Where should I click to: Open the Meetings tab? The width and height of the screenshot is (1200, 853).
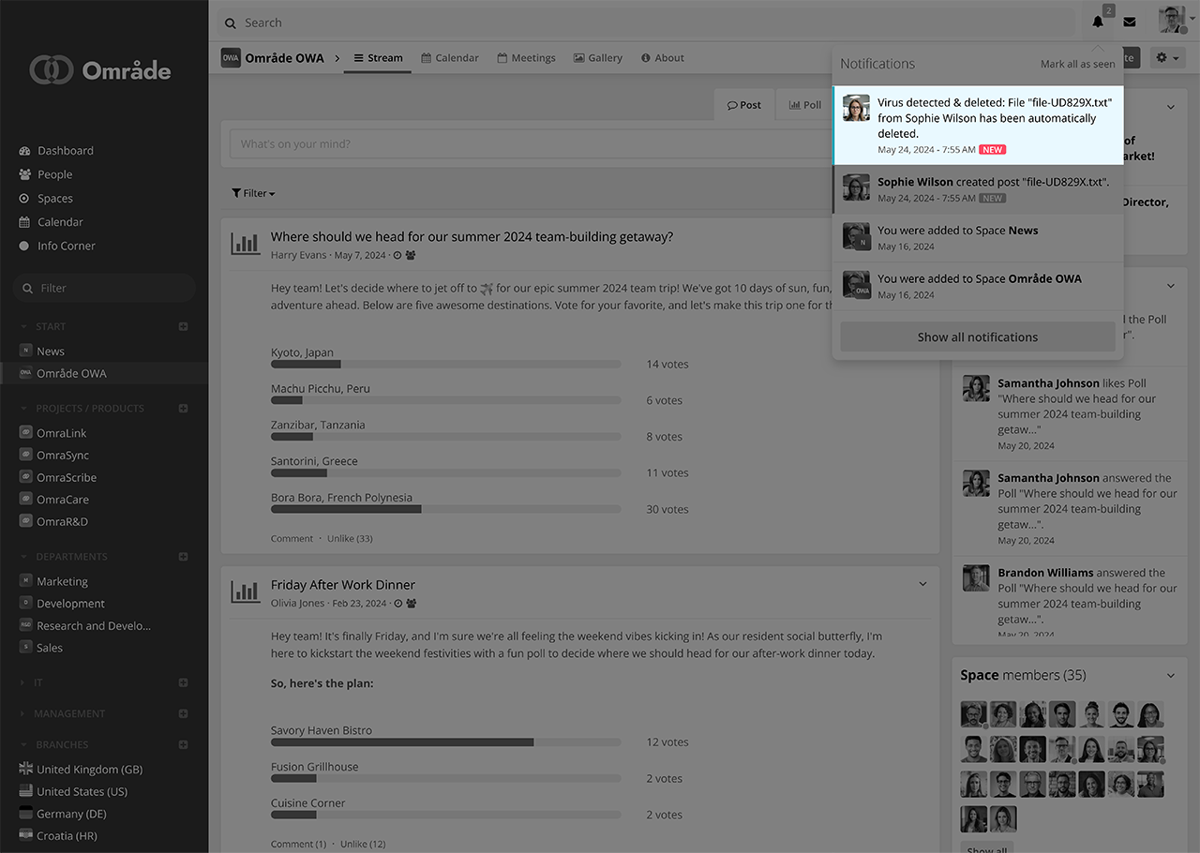pos(526,58)
